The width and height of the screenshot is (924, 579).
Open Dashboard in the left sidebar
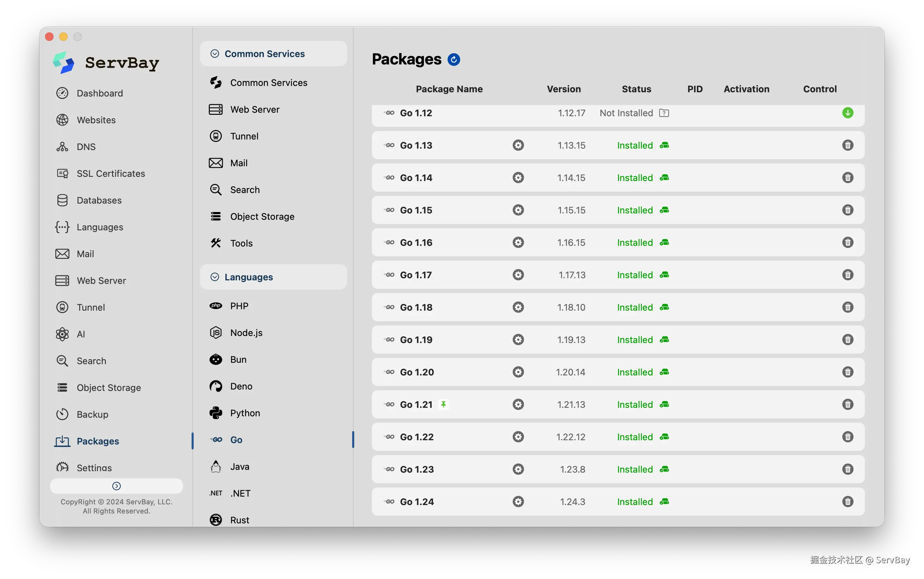click(100, 93)
